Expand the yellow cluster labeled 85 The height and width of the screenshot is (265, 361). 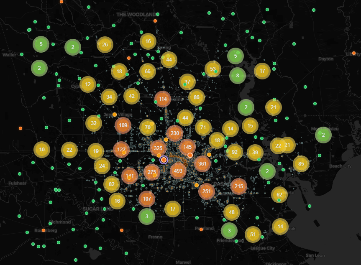point(301,164)
